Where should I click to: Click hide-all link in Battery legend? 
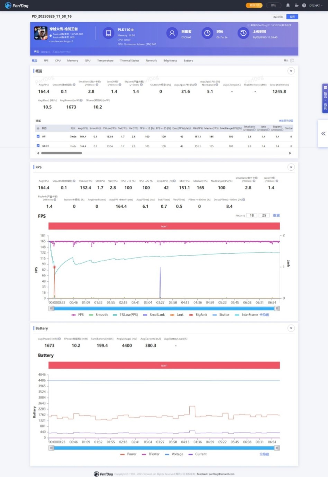pos(264,454)
